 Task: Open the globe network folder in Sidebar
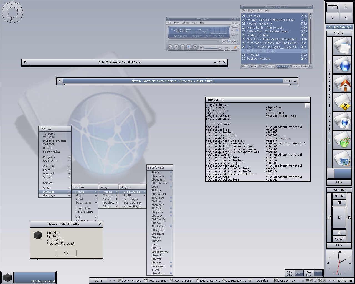pyautogui.click(x=342, y=64)
